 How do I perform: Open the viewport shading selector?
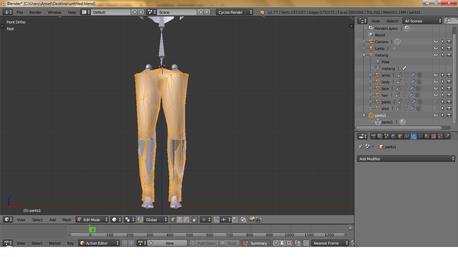pyautogui.click(x=117, y=220)
